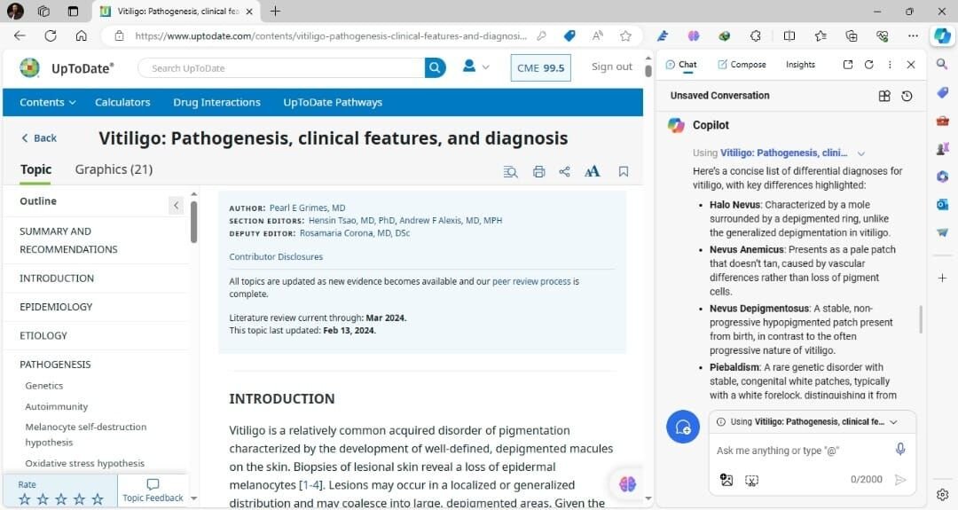Jump to PATHOGENESIS in outline
Viewport: 958px width, 510px height.
[x=55, y=364]
